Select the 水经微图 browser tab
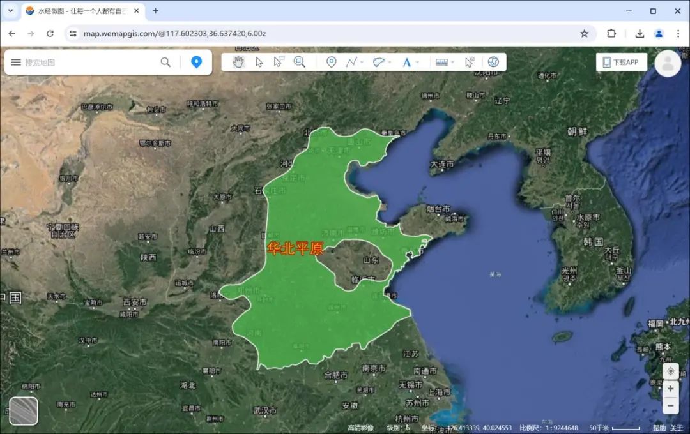Viewport: 690px width, 434px height. pyautogui.click(x=81, y=11)
